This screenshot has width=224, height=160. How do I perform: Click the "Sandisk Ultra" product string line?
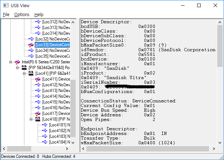click(114, 78)
